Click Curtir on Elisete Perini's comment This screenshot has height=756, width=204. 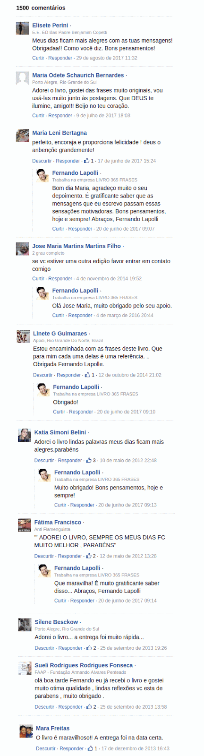38,58
